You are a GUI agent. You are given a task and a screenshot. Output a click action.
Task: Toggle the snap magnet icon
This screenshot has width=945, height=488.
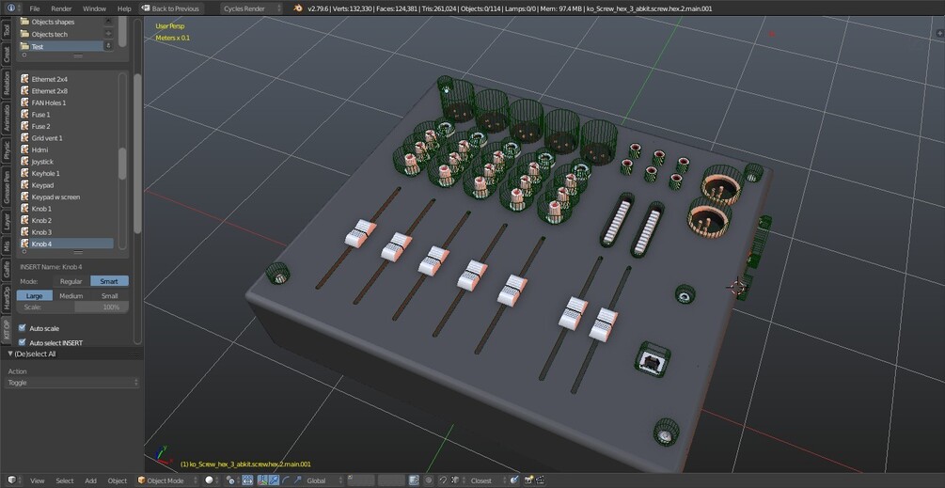point(443,480)
